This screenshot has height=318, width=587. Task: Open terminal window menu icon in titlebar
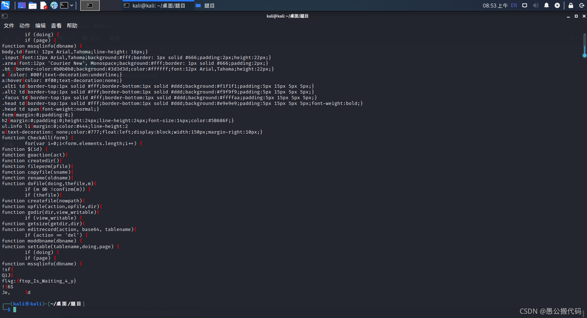pos(5,16)
